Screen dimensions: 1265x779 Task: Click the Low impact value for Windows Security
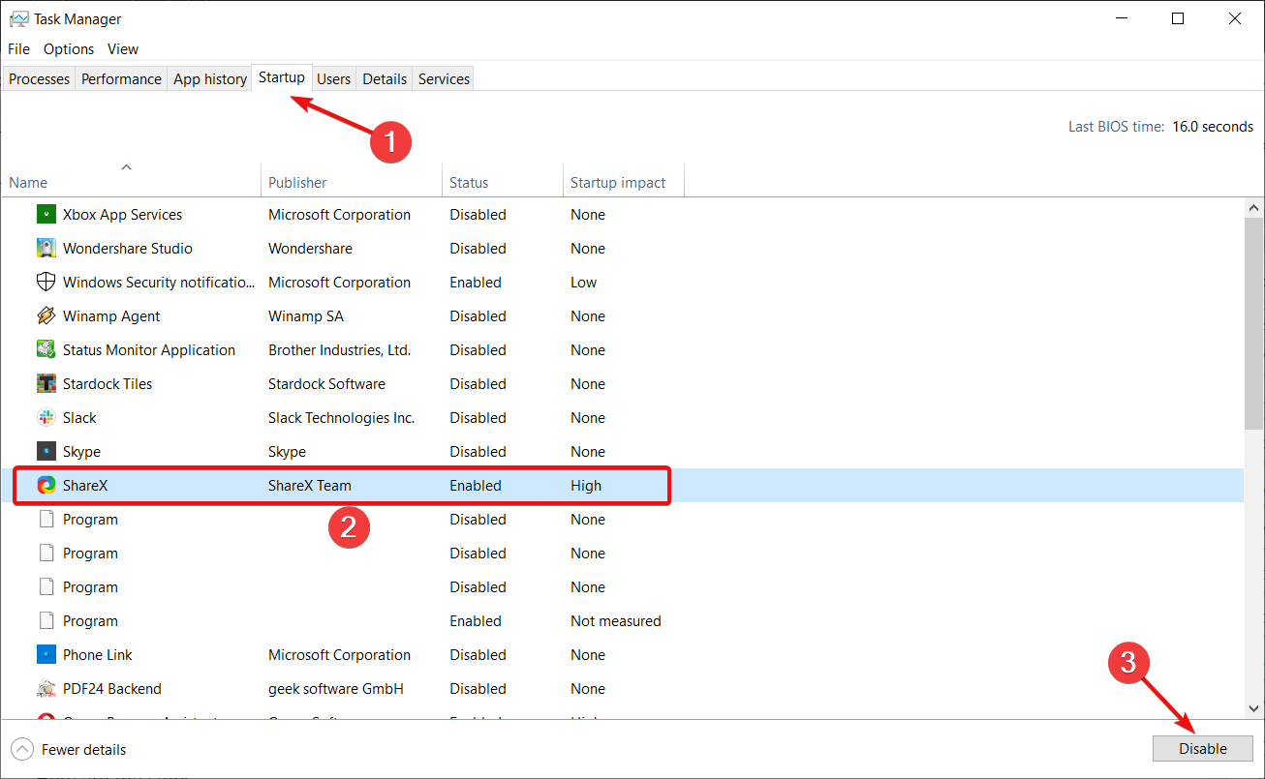(x=584, y=283)
